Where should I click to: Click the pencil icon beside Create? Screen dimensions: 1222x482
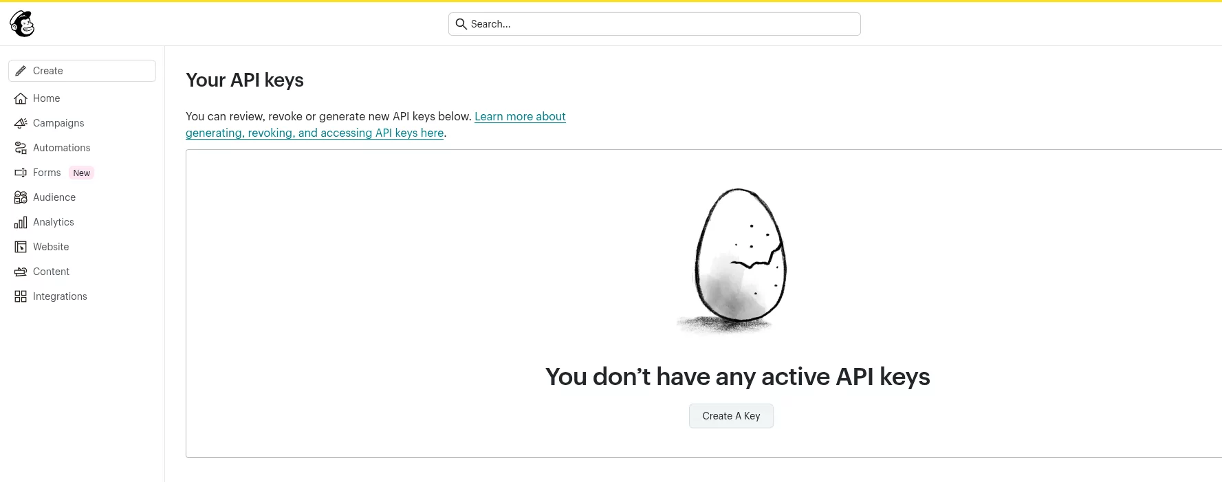click(x=21, y=71)
